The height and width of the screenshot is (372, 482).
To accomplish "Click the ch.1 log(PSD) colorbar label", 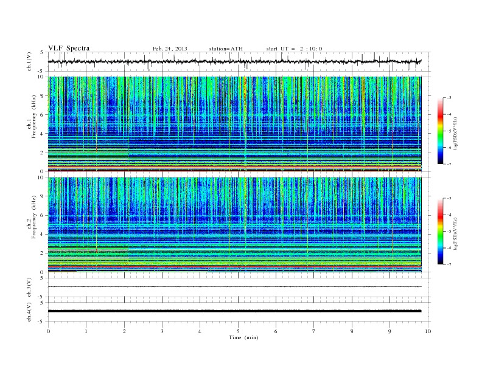I will click(456, 133).
